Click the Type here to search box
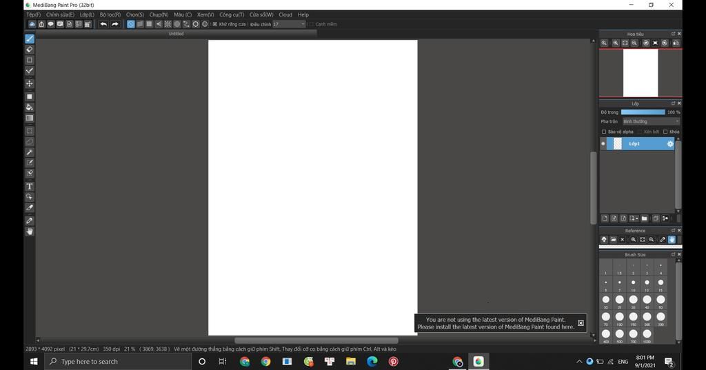The height and width of the screenshot is (370, 706). (118, 362)
